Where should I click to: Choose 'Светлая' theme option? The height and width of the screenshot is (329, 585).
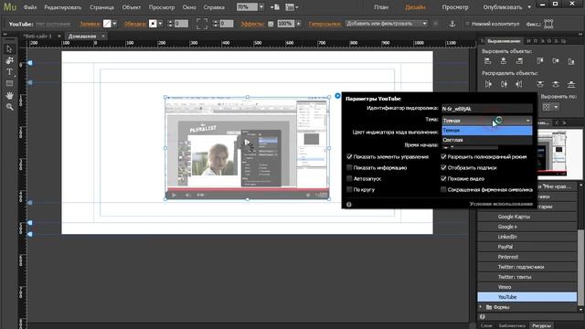pos(487,140)
